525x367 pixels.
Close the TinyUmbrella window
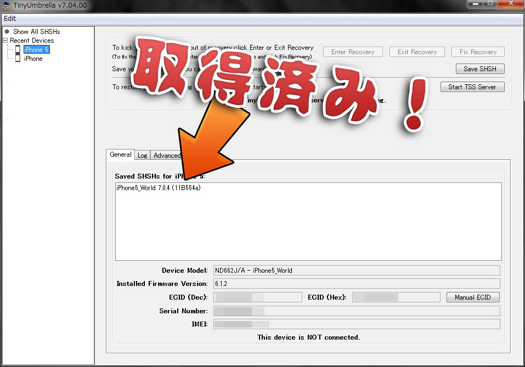(511, 4)
